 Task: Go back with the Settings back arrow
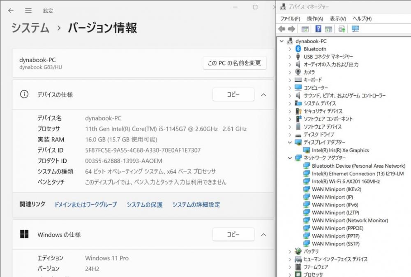[x=11, y=11]
